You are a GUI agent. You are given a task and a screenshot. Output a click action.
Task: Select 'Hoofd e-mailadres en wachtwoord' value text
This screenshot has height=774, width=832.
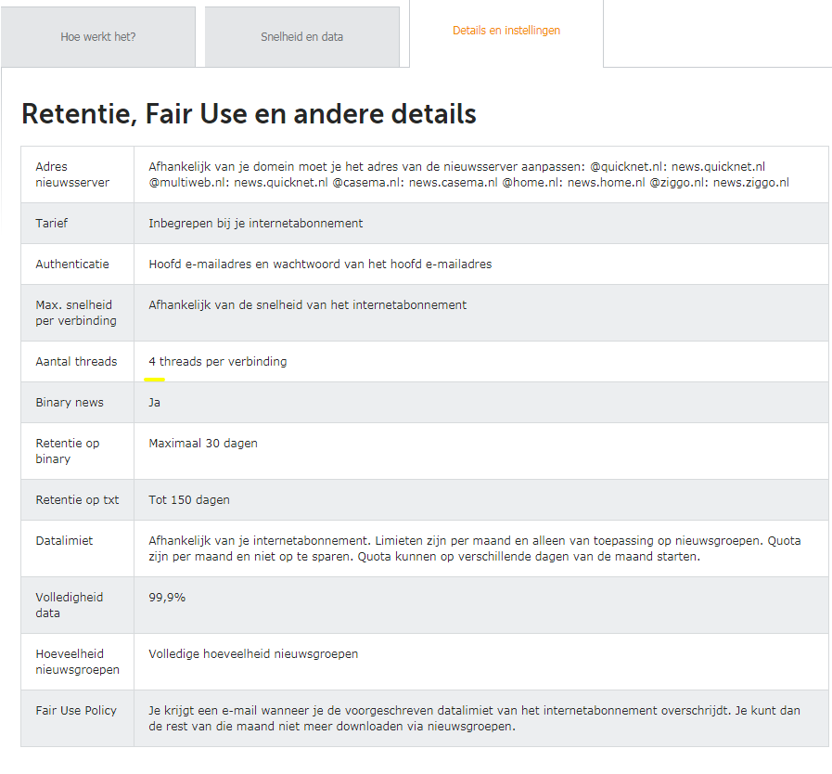coord(320,264)
